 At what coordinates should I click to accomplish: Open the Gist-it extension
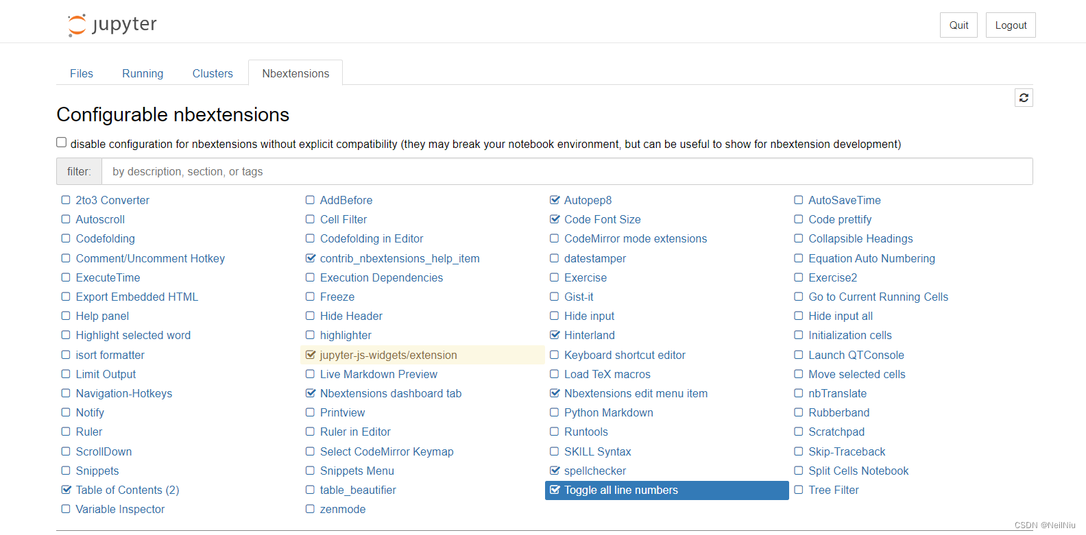[579, 297]
